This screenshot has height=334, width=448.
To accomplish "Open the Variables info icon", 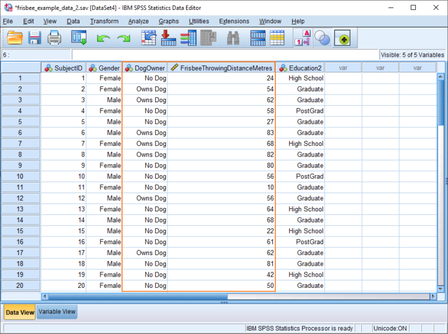I will [x=188, y=38].
